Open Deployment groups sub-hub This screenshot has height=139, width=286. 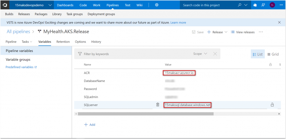point(101,14)
